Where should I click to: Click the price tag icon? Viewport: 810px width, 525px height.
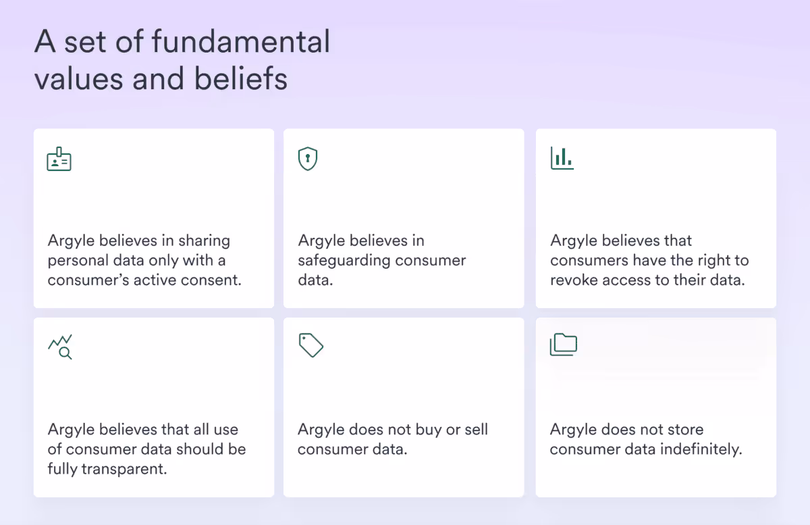pos(311,345)
